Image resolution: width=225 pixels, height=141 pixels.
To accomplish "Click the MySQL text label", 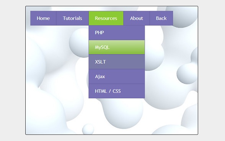I will 102,47.
